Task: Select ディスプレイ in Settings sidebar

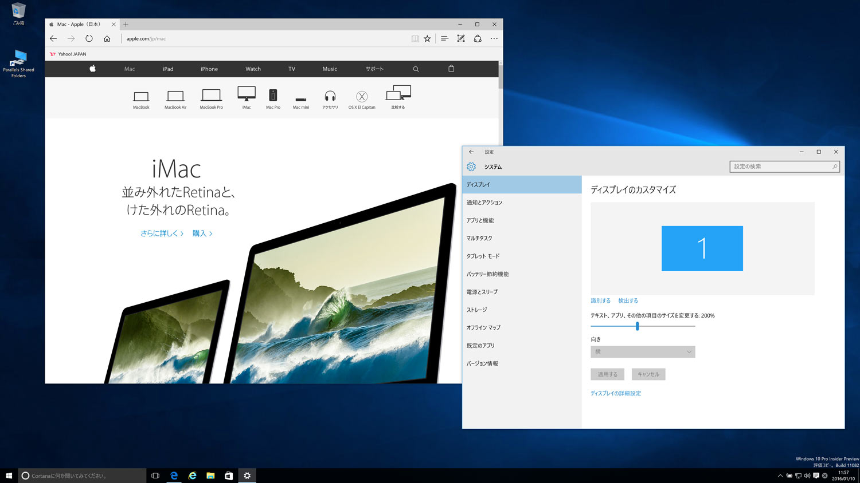Action: (x=522, y=184)
